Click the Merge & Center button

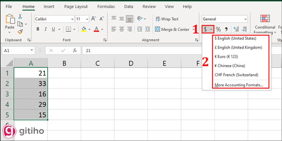click(172, 29)
